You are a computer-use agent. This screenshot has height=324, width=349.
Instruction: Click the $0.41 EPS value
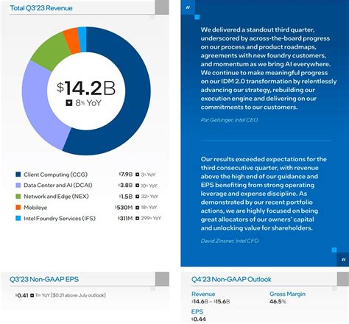(x=22, y=295)
